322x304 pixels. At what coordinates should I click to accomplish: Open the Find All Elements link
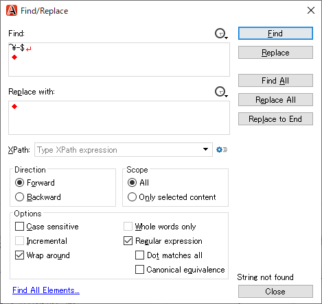click(46, 290)
